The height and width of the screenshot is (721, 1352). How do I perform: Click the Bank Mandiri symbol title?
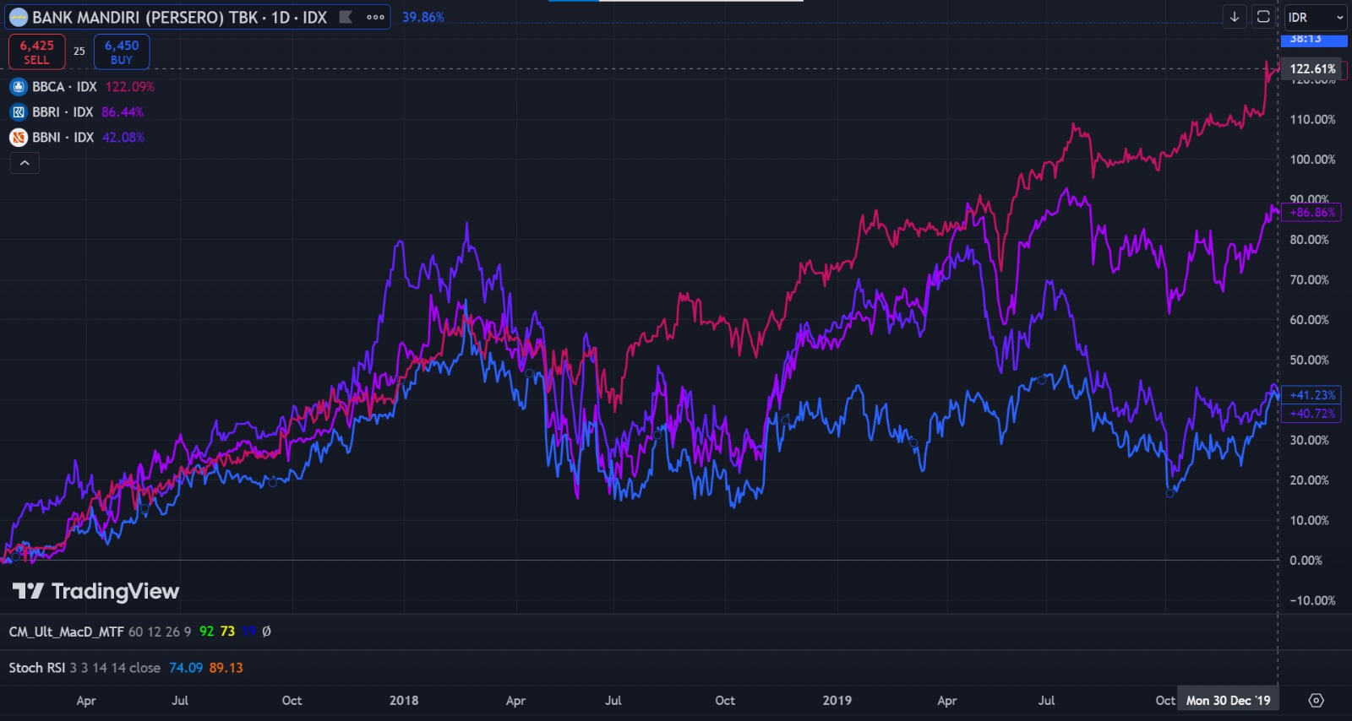[x=179, y=17]
